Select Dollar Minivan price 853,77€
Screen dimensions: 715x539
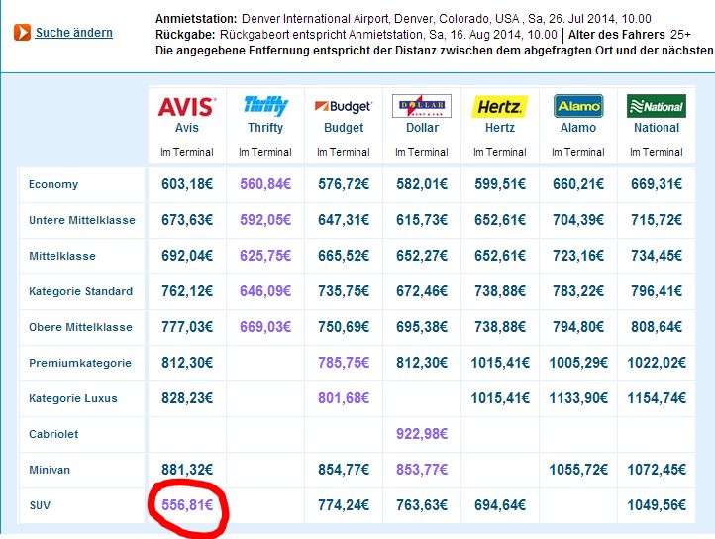[422, 470]
